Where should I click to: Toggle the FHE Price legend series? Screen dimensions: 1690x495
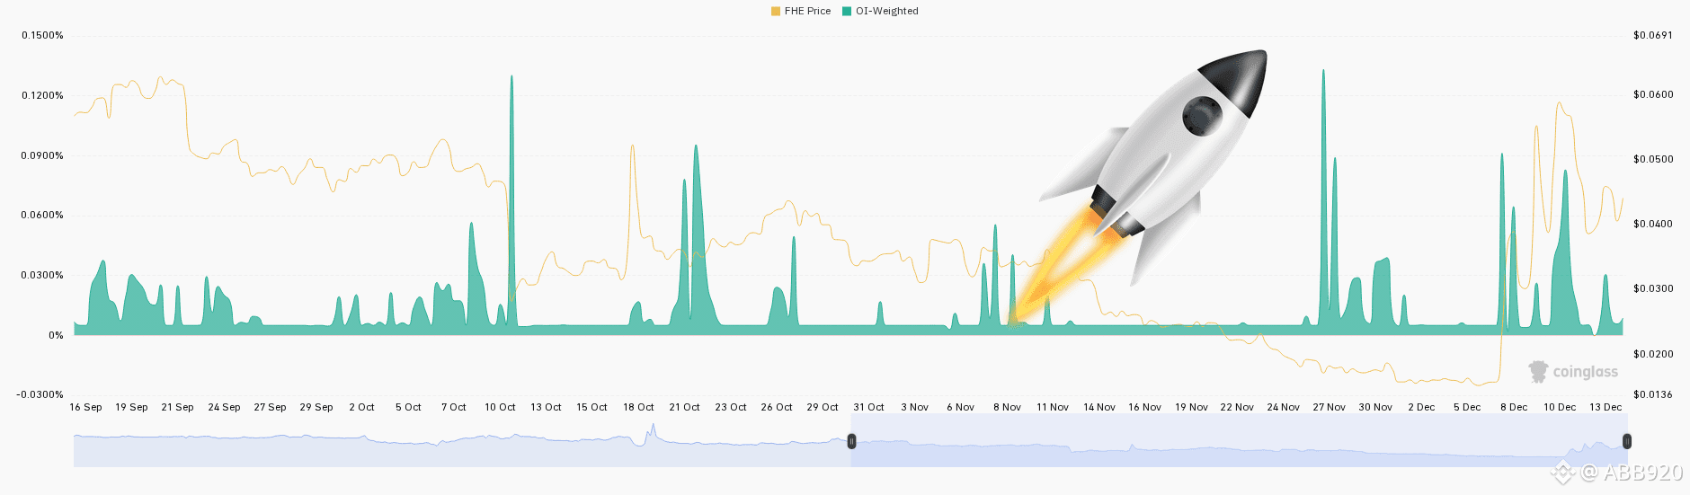point(801,11)
